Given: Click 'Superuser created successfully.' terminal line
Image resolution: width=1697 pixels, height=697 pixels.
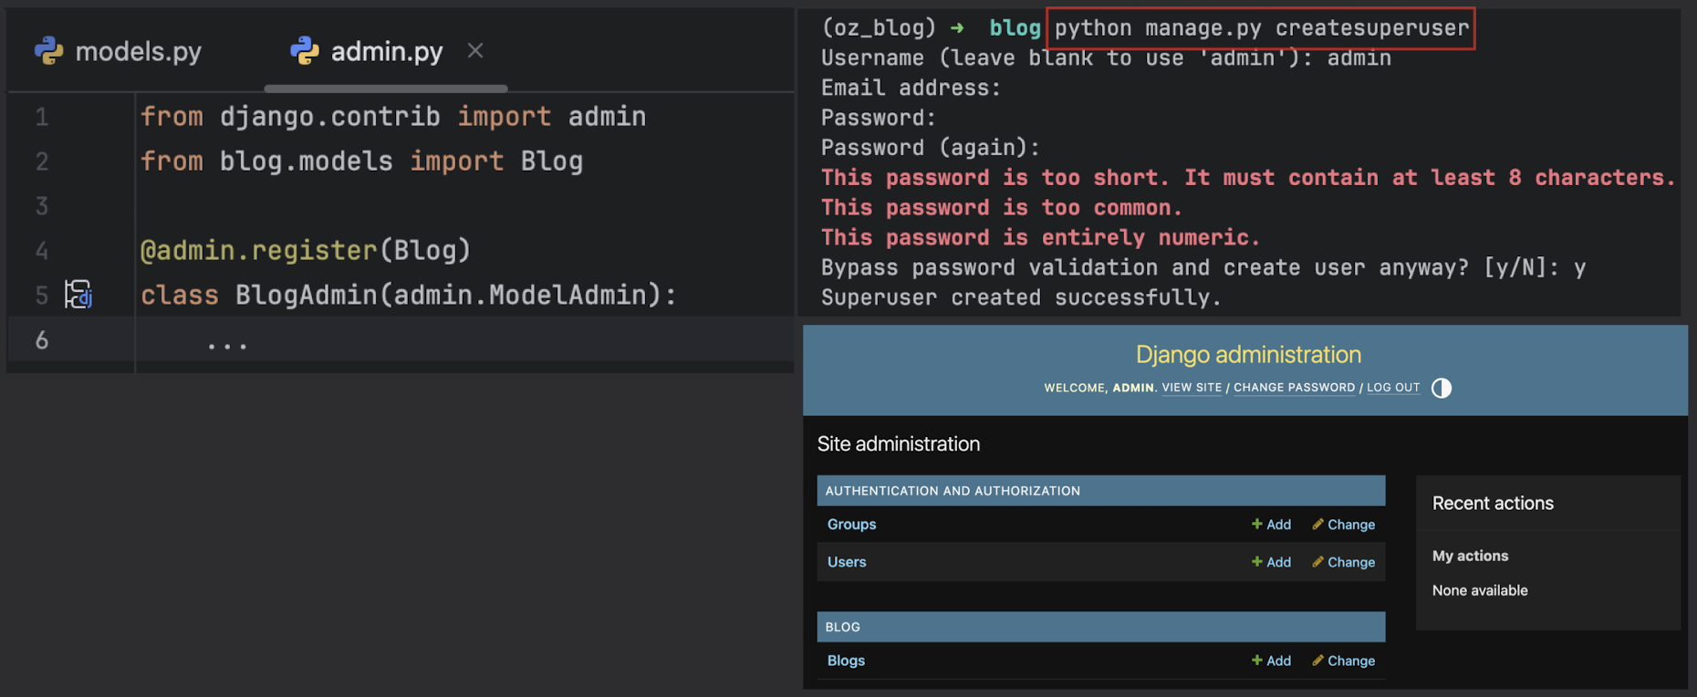Looking at the screenshot, I should pos(1021,297).
